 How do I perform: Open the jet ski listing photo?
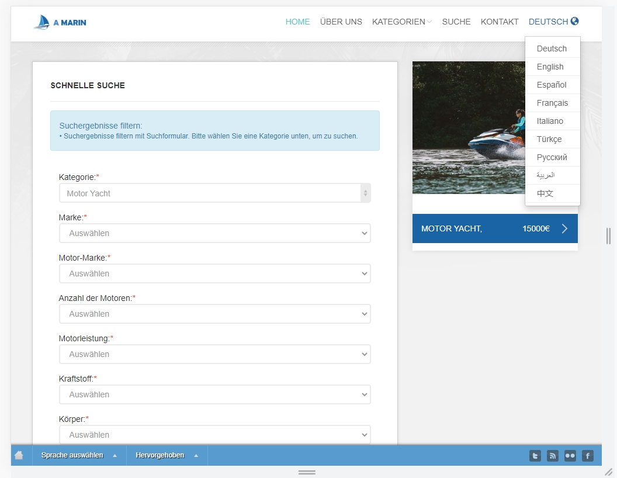point(469,127)
